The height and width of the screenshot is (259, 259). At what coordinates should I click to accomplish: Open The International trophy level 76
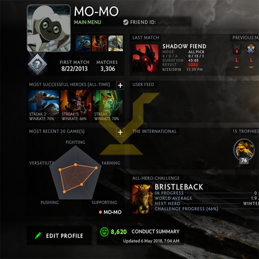(x=244, y=151)
